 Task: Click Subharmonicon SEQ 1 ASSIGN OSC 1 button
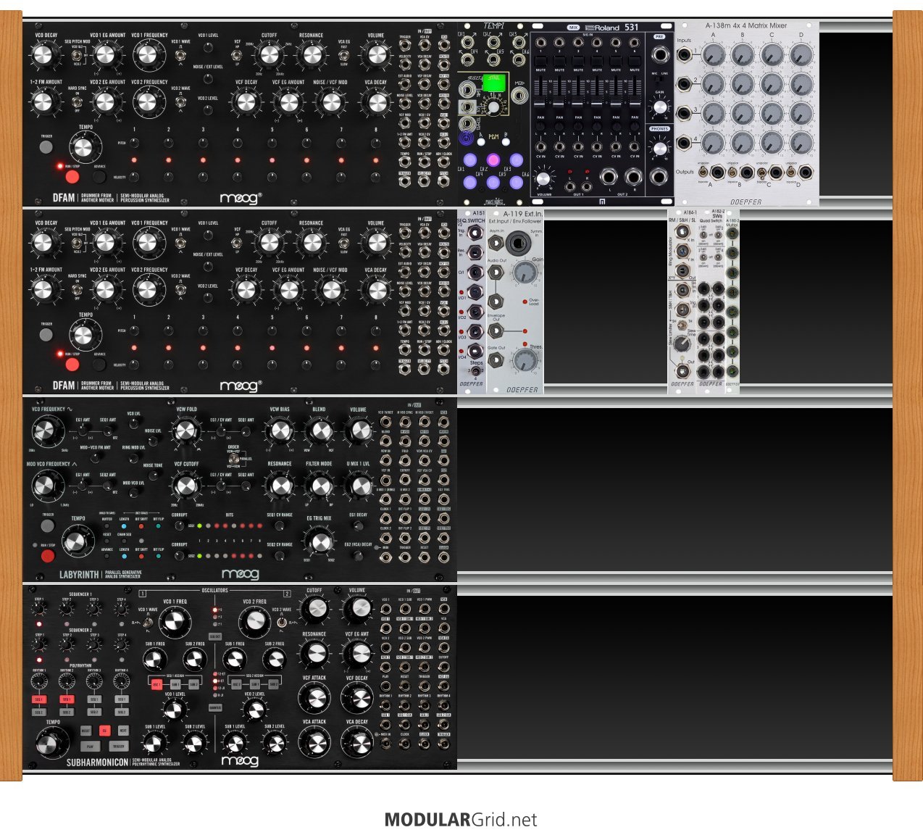(156, 684)
